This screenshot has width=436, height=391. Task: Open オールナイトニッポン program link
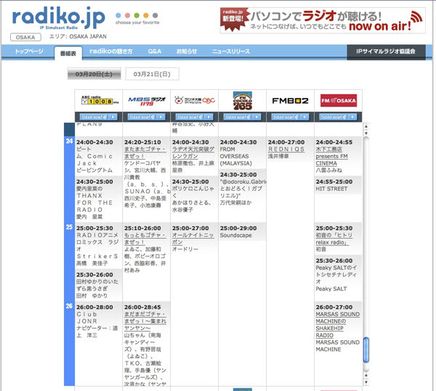[x=193, y=239]
